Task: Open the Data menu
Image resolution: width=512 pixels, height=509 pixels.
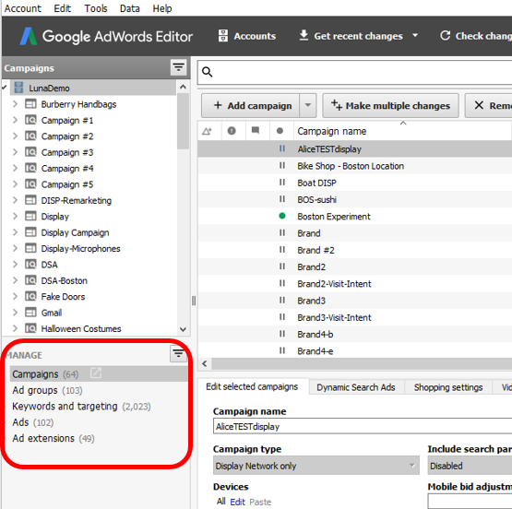Action: (x=130, y=8)
